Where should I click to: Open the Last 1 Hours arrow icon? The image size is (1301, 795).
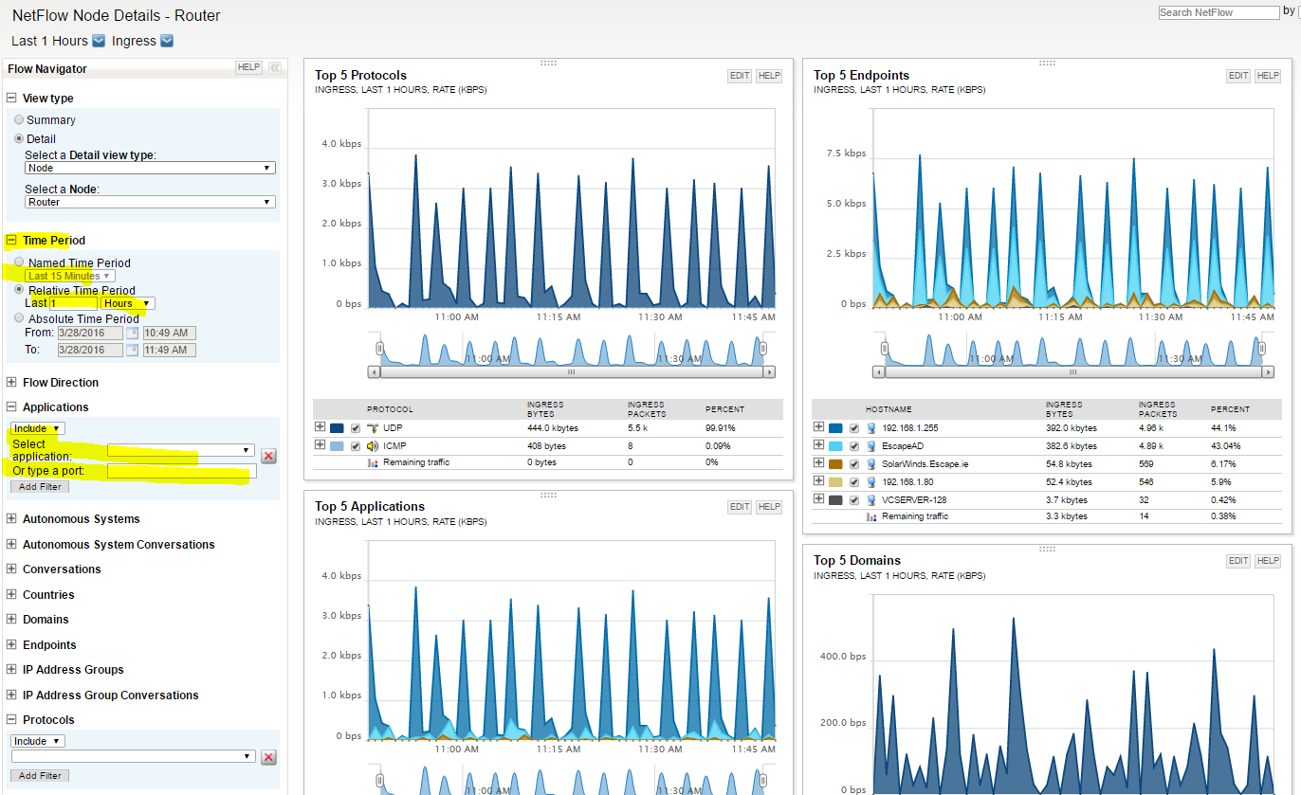pos(98,41)
